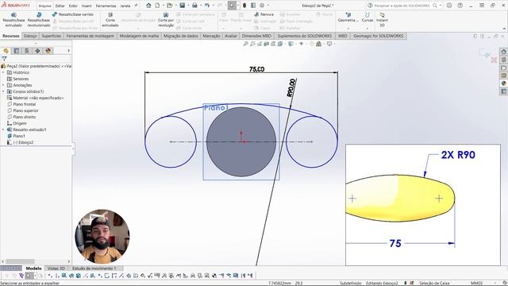Click the tree filter funnel icon
Screen dimensions: 508x286
click(x=4, y=59)
